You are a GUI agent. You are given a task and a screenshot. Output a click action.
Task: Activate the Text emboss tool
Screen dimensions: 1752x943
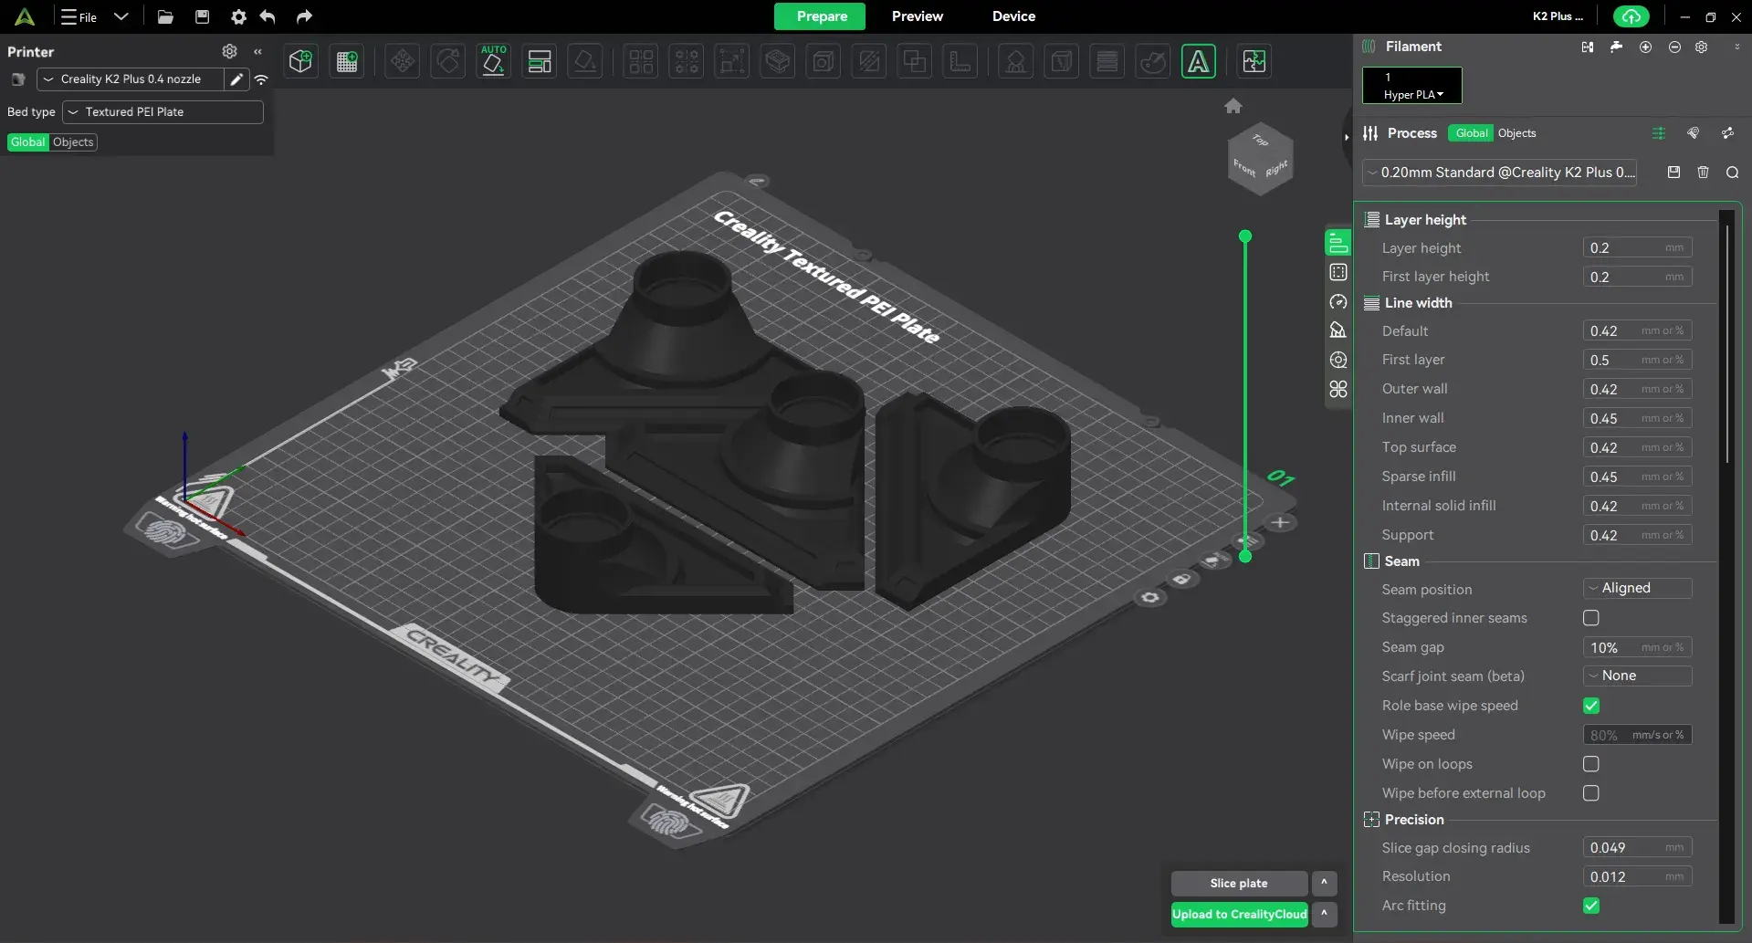coord(1199,61)
